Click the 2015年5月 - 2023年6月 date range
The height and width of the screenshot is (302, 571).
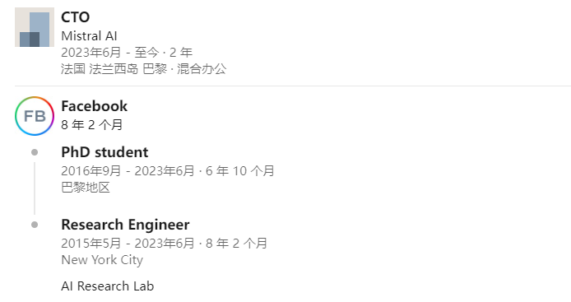[128, 244]
